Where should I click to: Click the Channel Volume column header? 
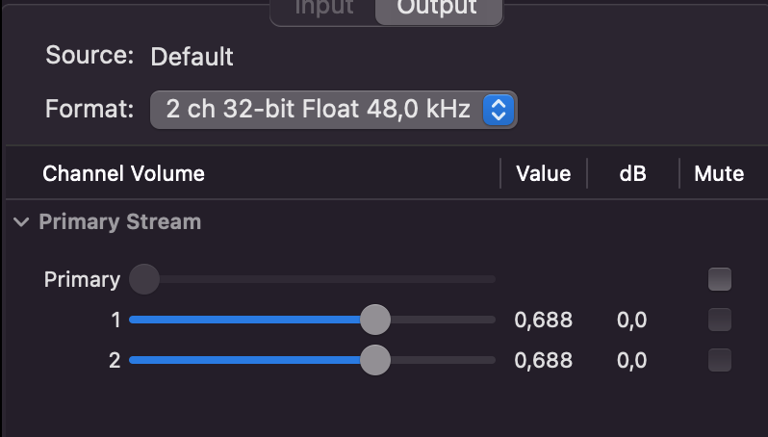[123, 174]
